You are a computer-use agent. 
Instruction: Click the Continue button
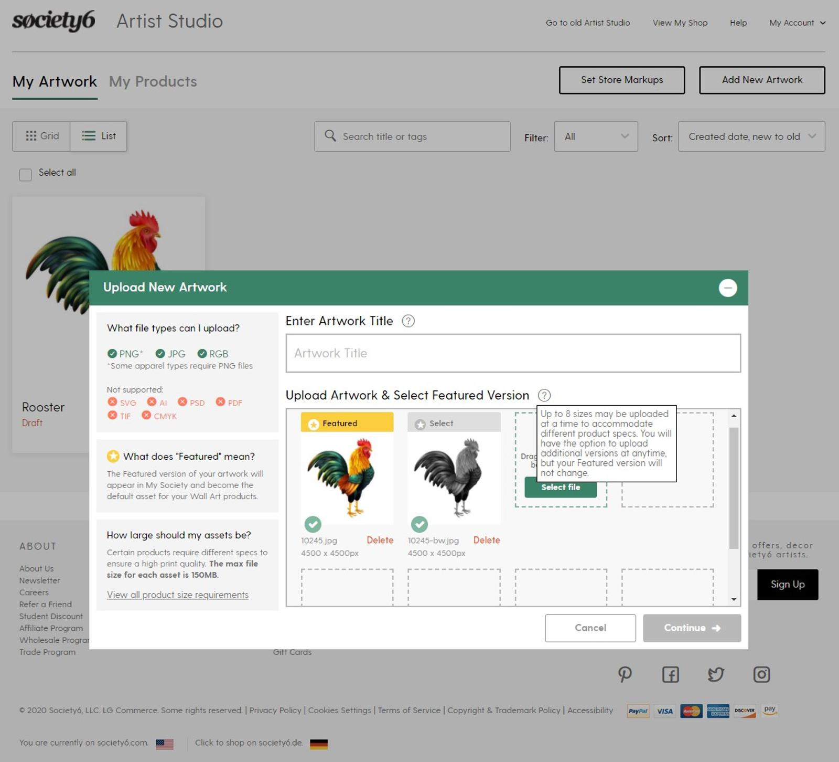(692, 628)
